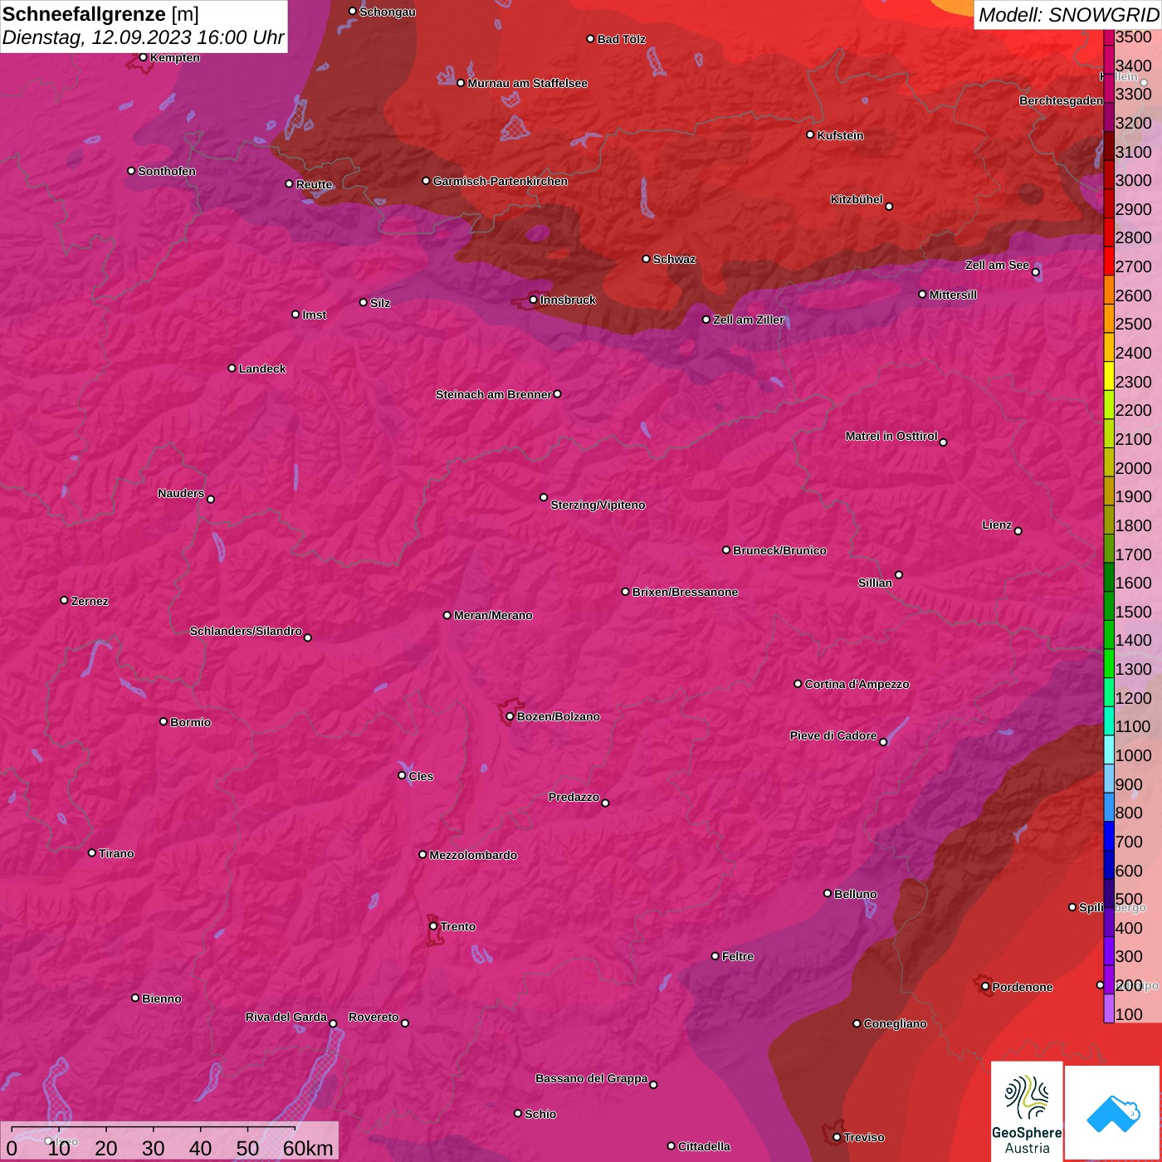The image size is (1162, 1162).
Task: Click the yellow 2300 m legend swatch
Action: click(1109, 376)
